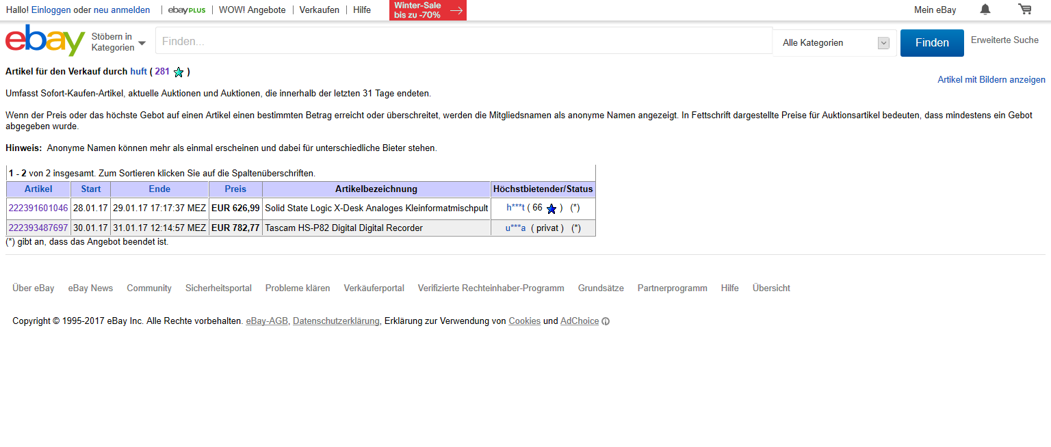Expand the Stöbern in Kategorien dropdown
The image size is (1051, 447).
118,42
